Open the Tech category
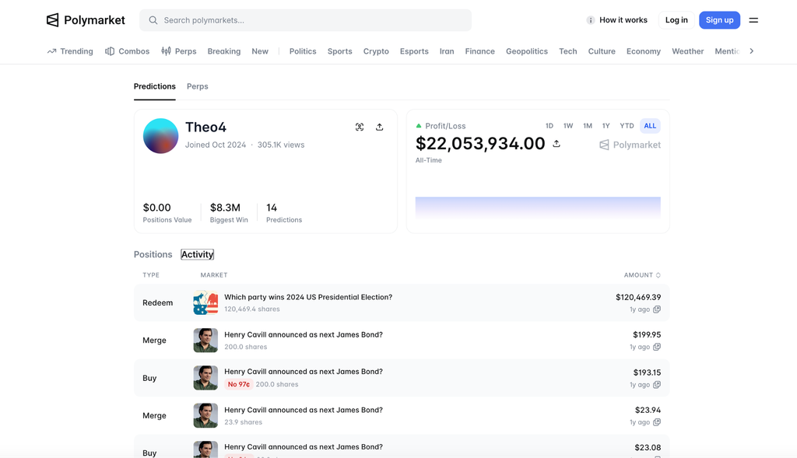Viewport: 797px width, 458px height. [x=567, y=51]
